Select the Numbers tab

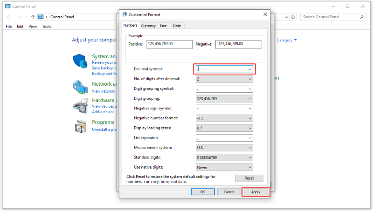130,25
